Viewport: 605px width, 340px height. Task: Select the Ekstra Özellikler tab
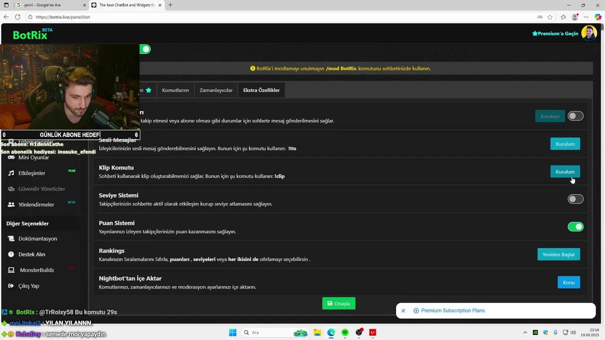pos(261,90)
